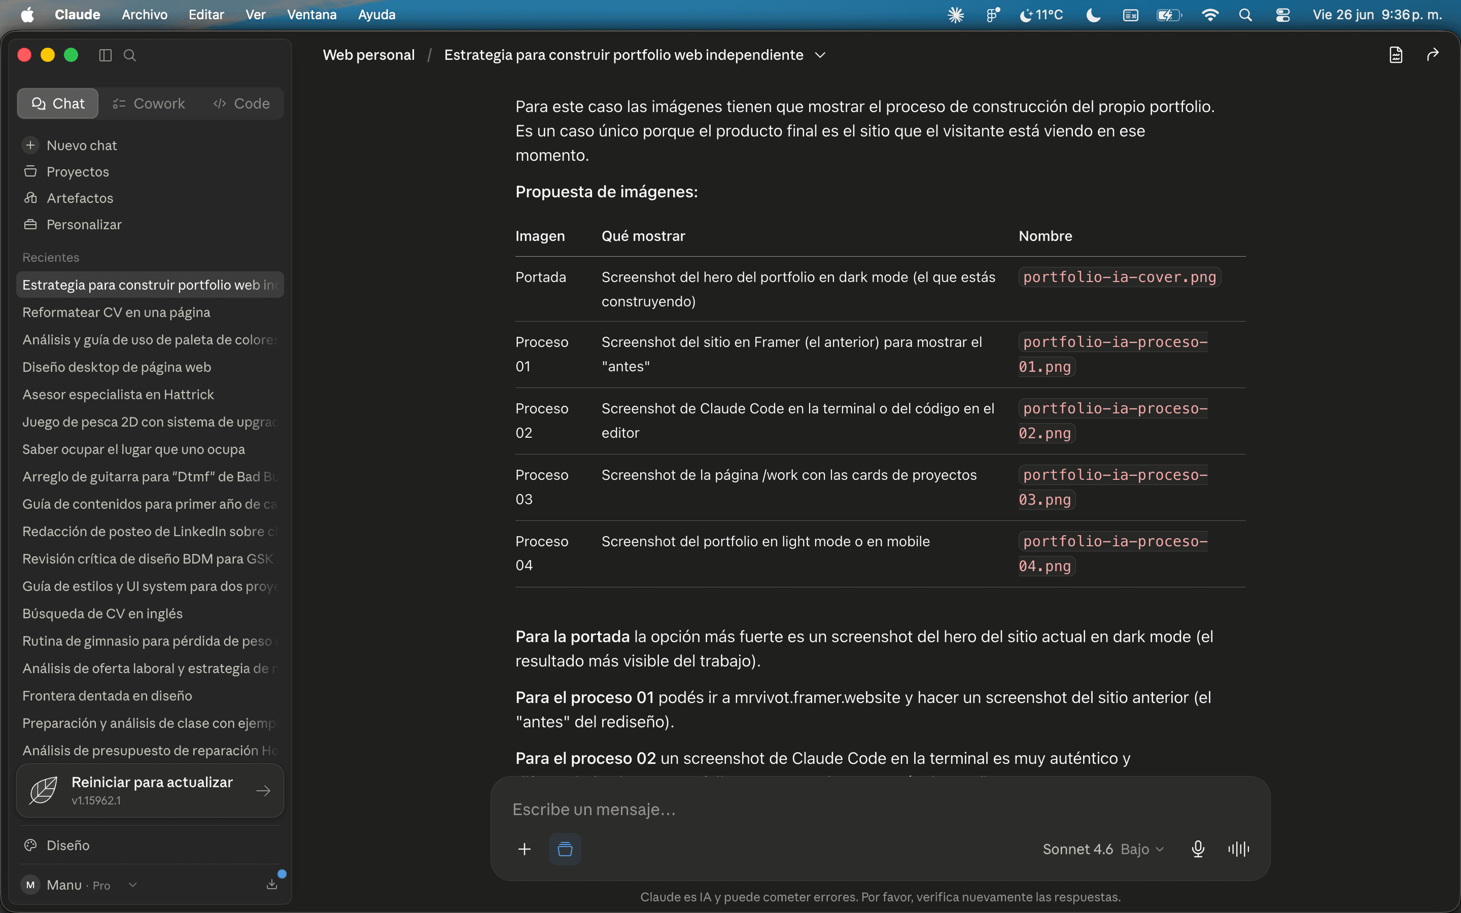This screenshot has width=1461, height=913.
Task: Click the keyboard input menu bar icon
Action: point(1130,15)
